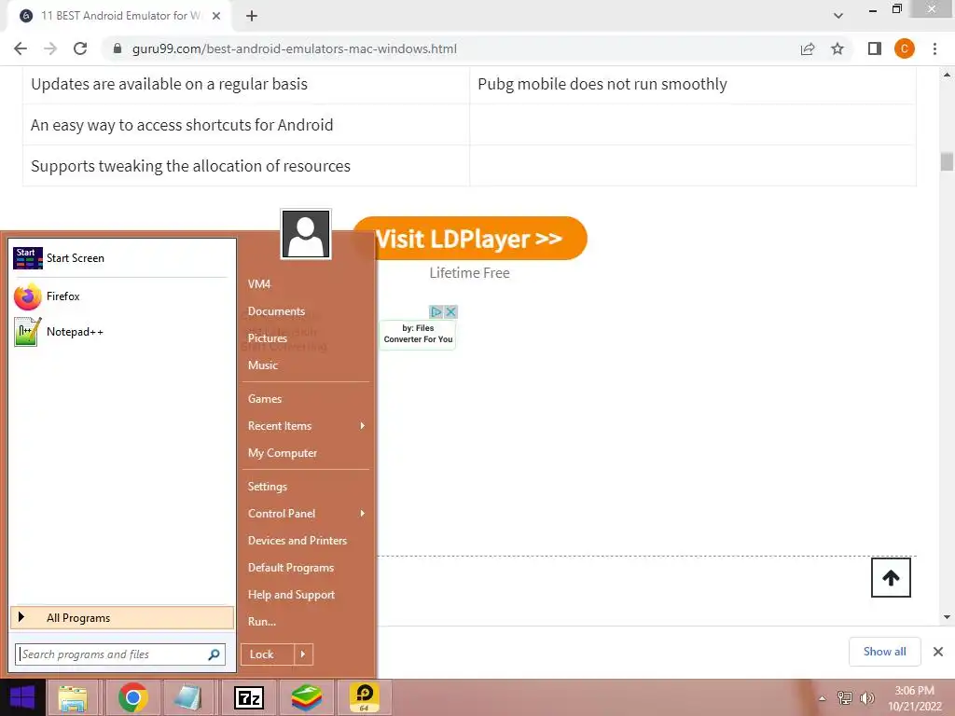Bookmark this page with the star
This screenshot has height=716, width=955.
pyautogui.click(x=837, y=48)
